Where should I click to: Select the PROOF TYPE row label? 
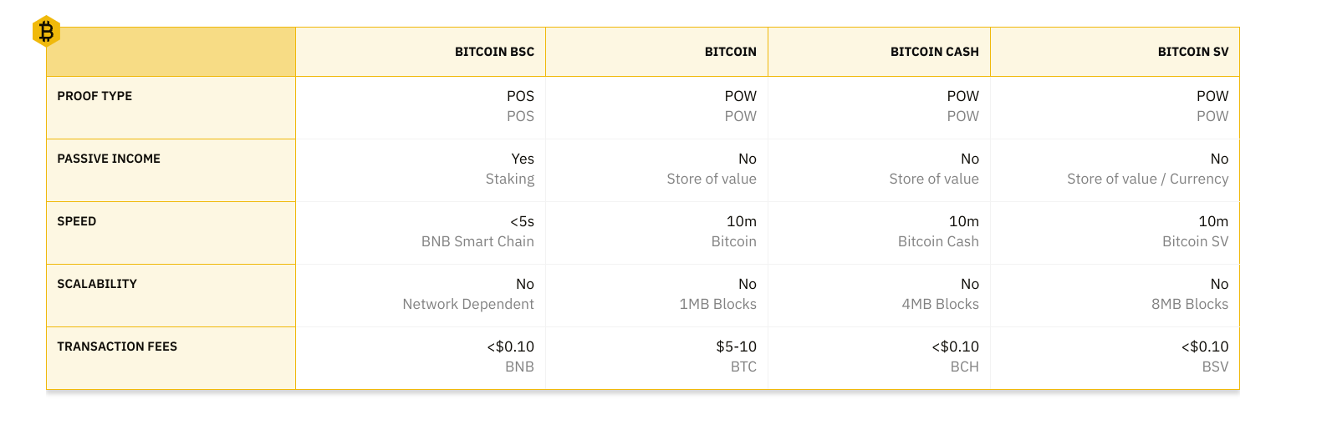coord(94,96)
